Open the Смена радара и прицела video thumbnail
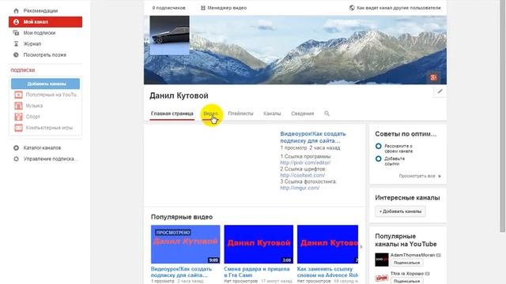The width and height of the screenshot is (506, 284). [259, 245]
